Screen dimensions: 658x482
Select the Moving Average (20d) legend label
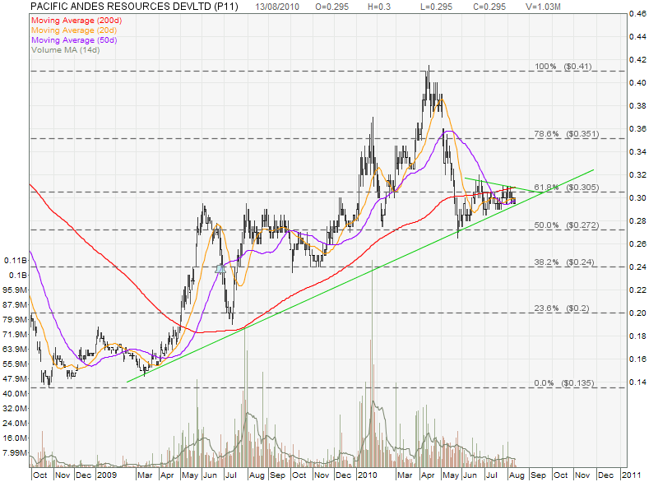74,30
